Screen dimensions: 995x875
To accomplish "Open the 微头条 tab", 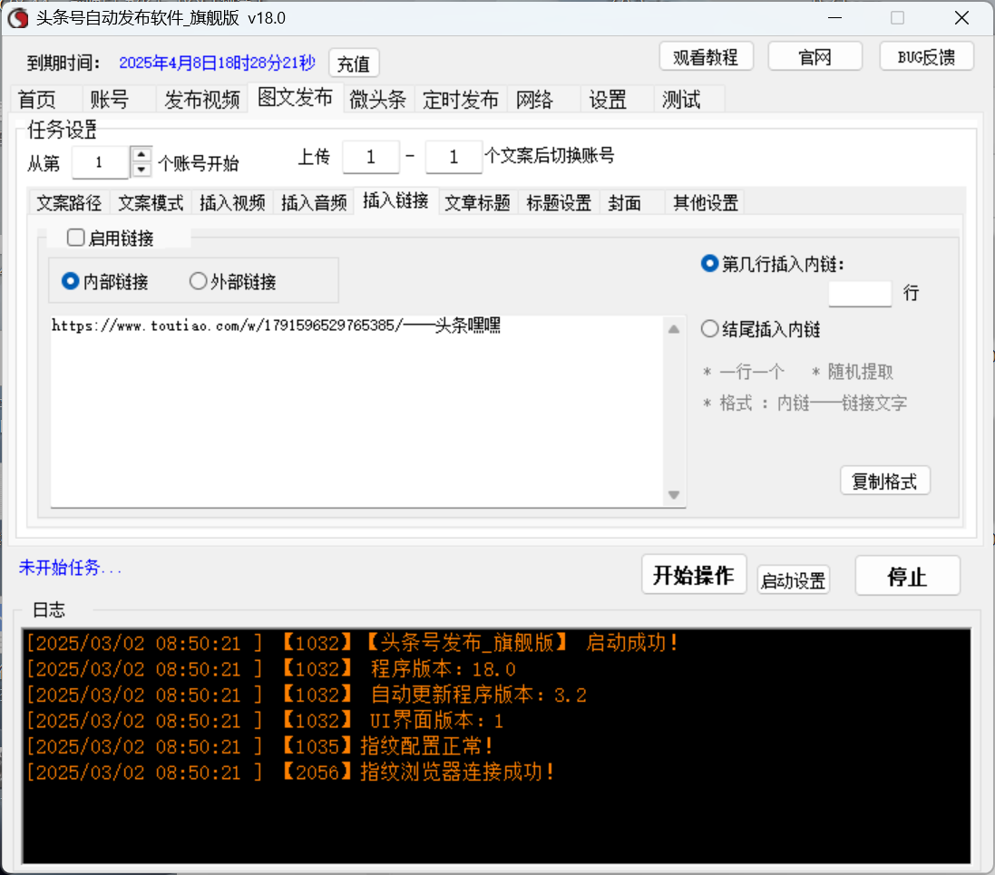I will pyautogui.click(x=378, y=100).
